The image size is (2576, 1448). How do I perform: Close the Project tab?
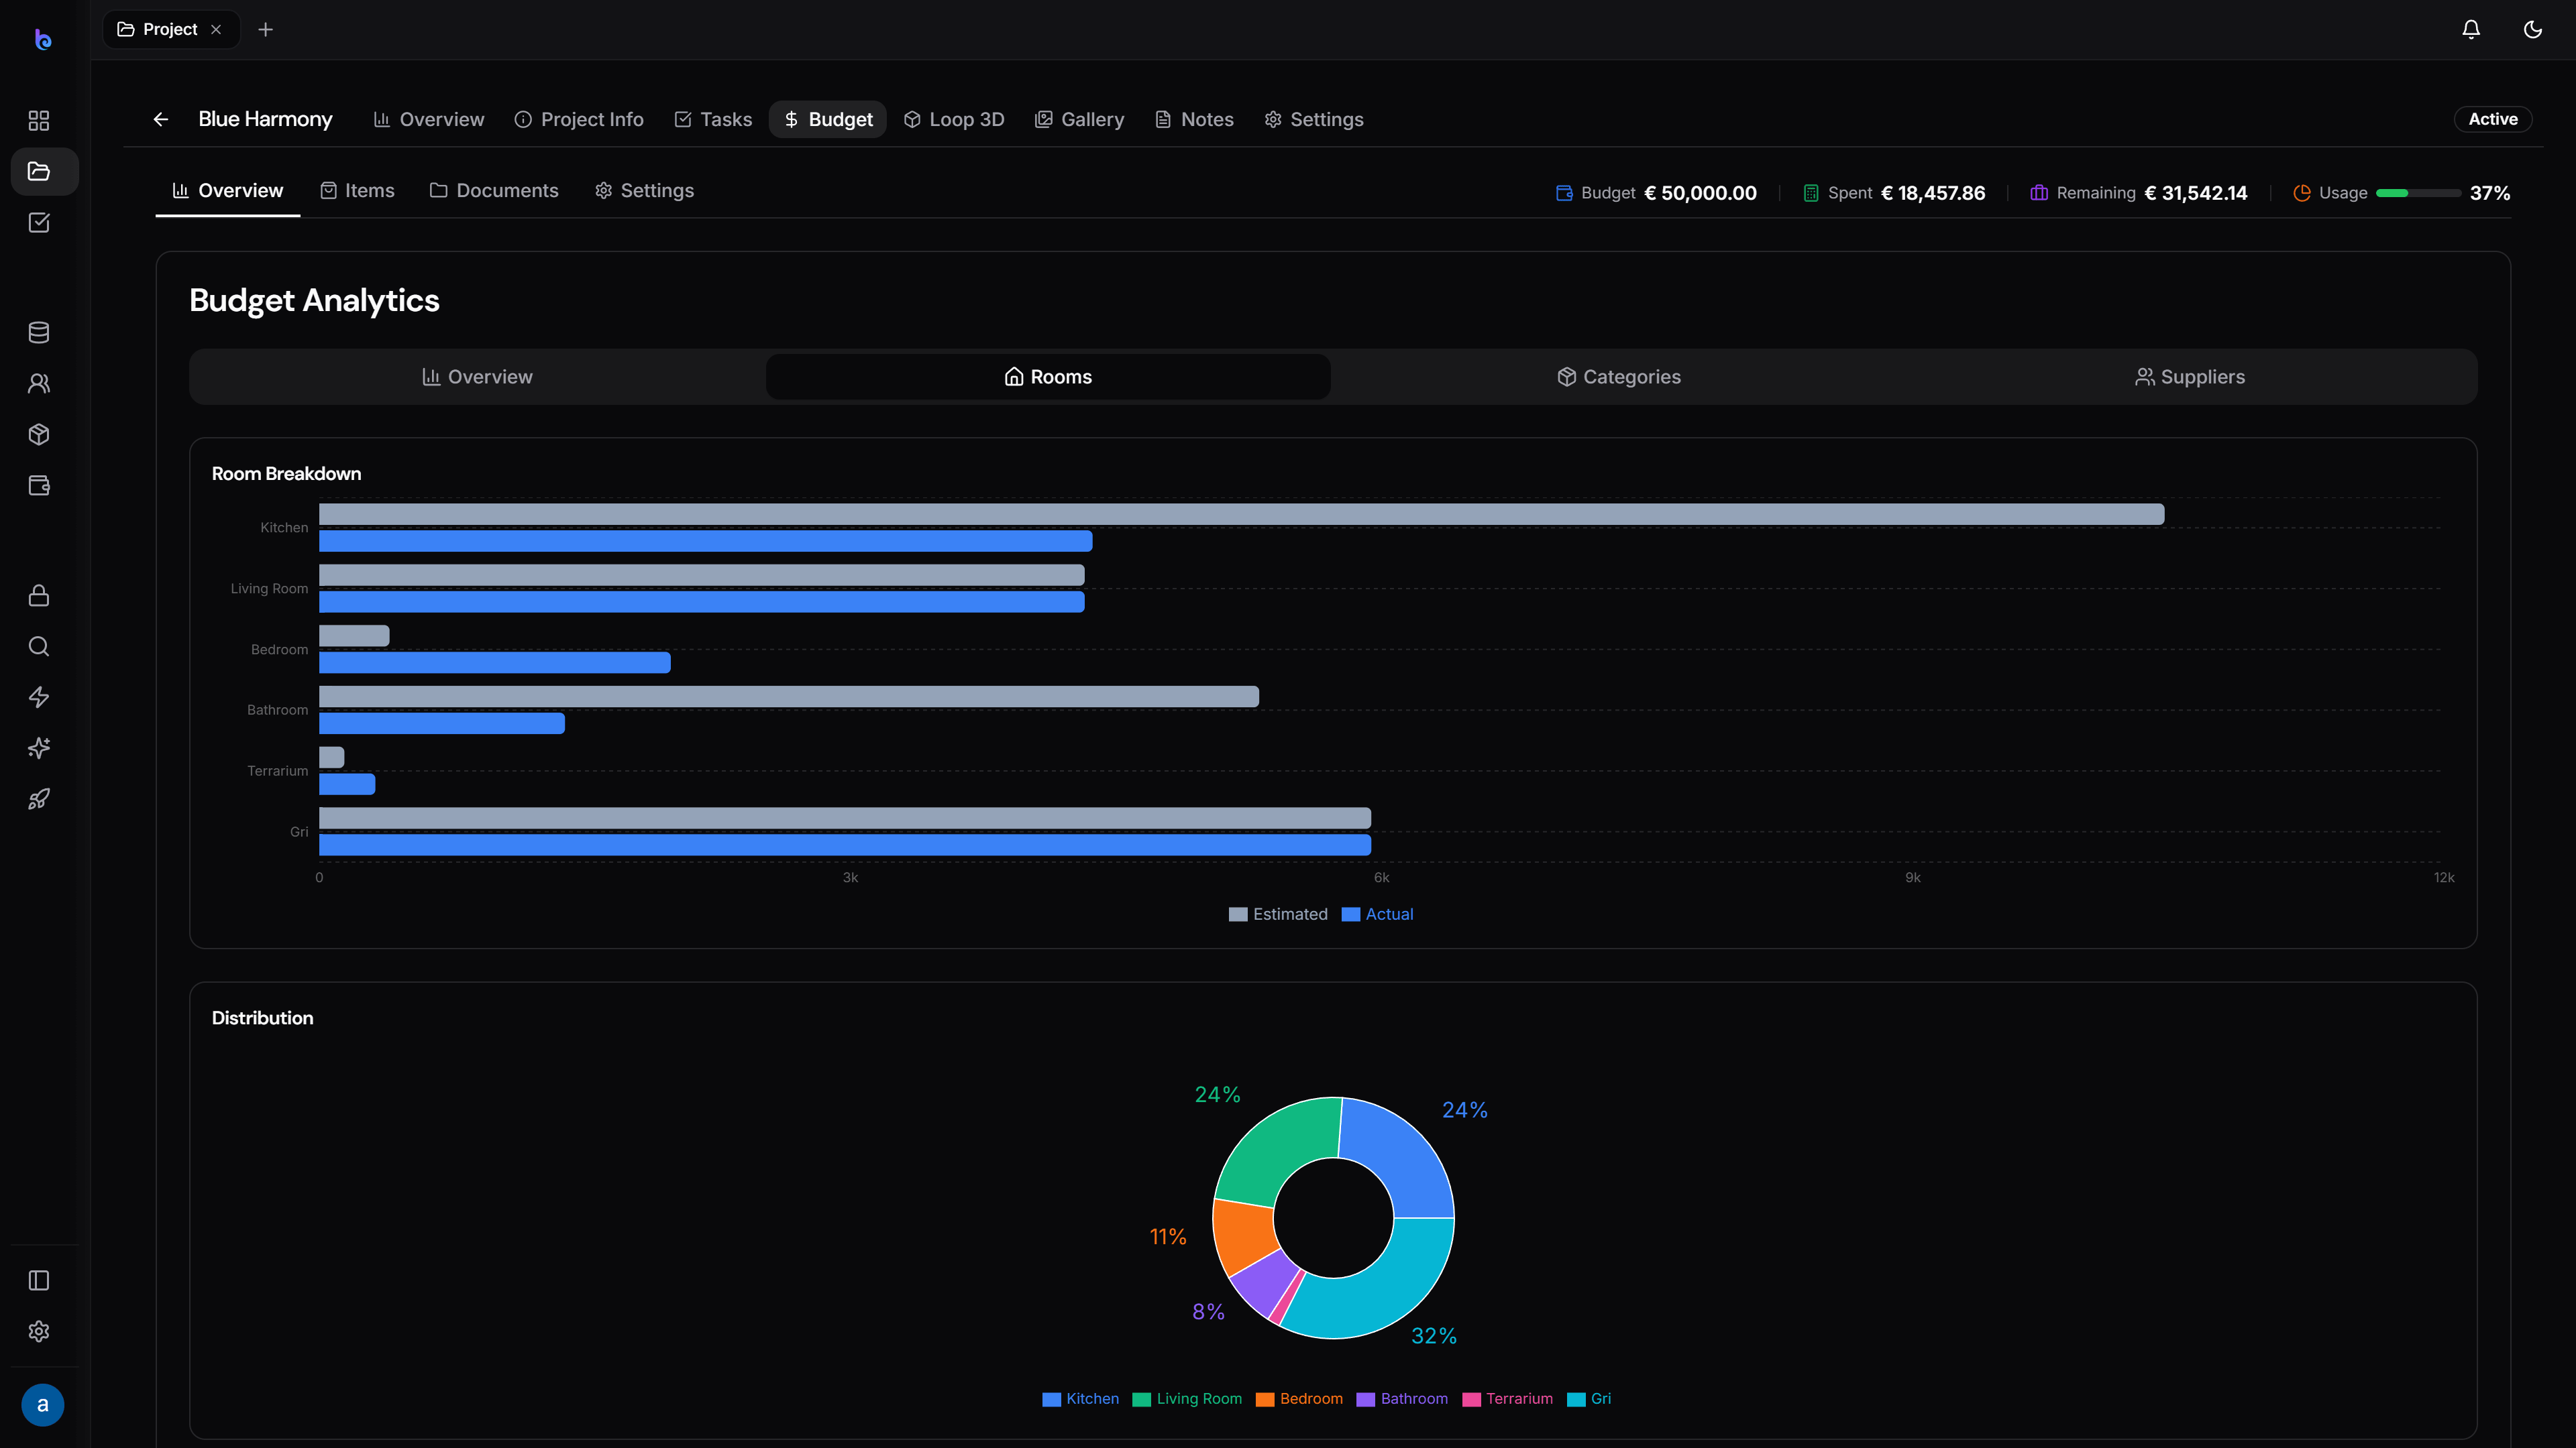pyautogui.click(x=216, y=29)
